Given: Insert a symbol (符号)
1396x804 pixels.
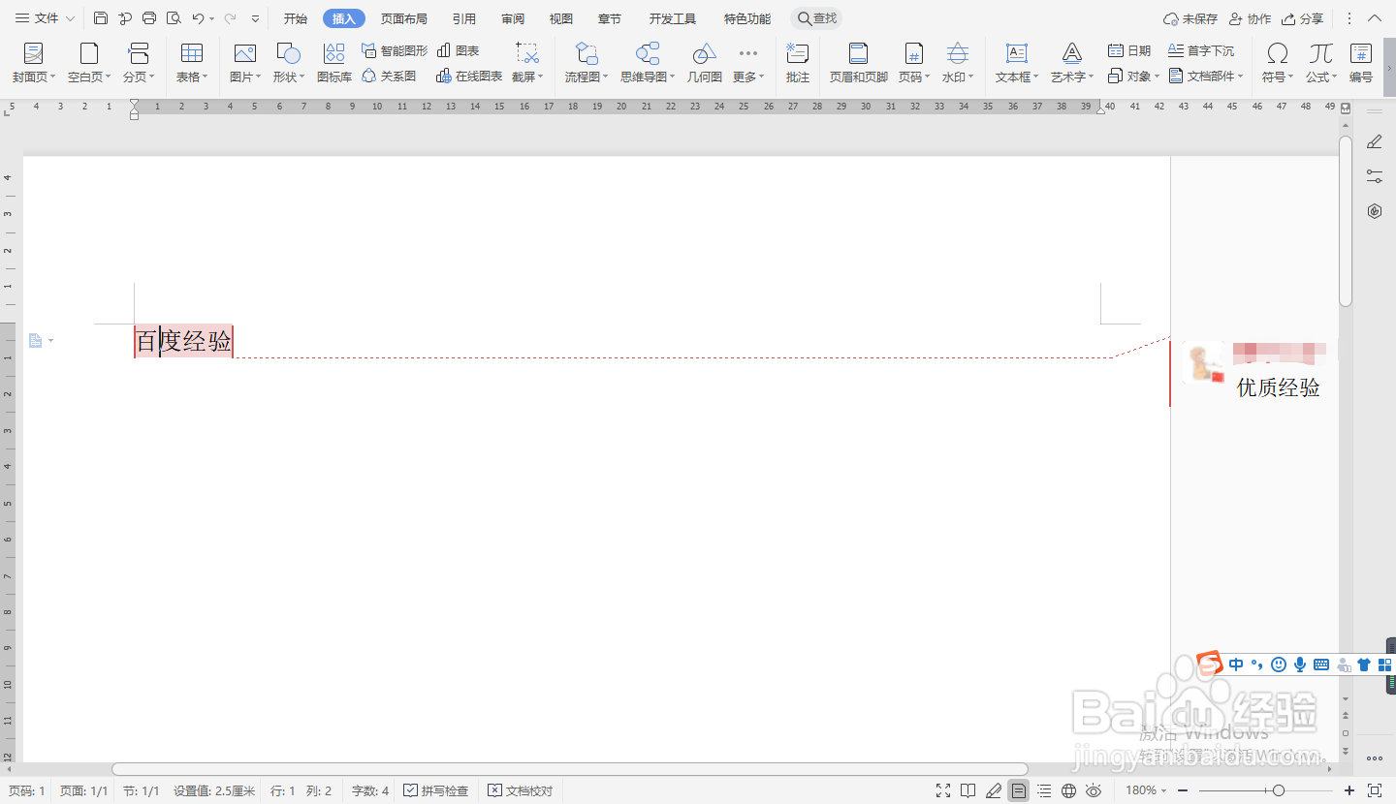Looking at the screenshot, I should [x=1278, y=63].
